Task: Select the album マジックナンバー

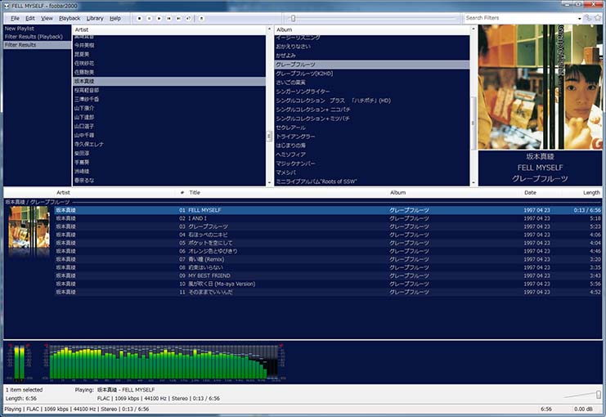Action: click(x=372, y=164)
